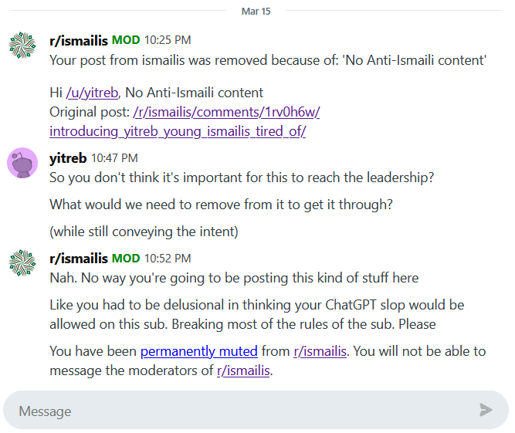Open r/ismailis avatar on the 10:52 PM message
Screen dimensions: 515x433
23,262
